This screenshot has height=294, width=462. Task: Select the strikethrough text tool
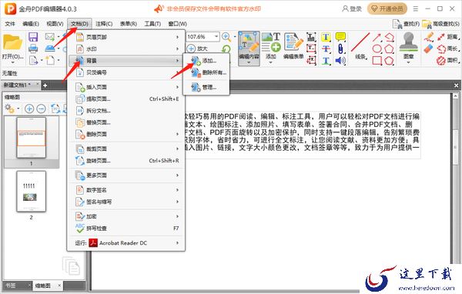(326, 49)
